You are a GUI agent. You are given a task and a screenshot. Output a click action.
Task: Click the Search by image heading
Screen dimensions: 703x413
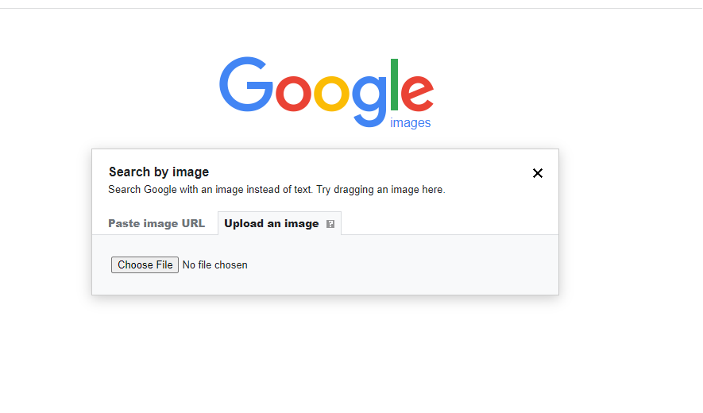tap(159, 172)
